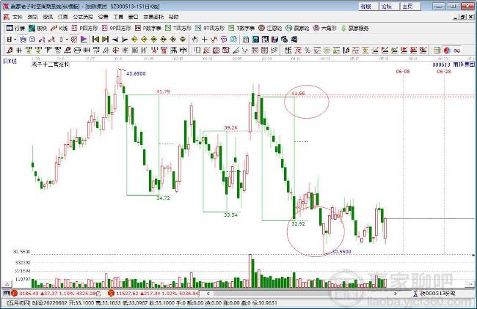The height and width of the screenshot is (309, 477).
Task: Open the P数字表 number table
Action: [148, 29]
